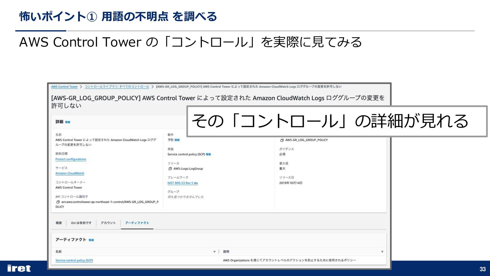Click the first breadcrumb chevron separator
Viewport: 490px width, 276px height.
(81, 87)
